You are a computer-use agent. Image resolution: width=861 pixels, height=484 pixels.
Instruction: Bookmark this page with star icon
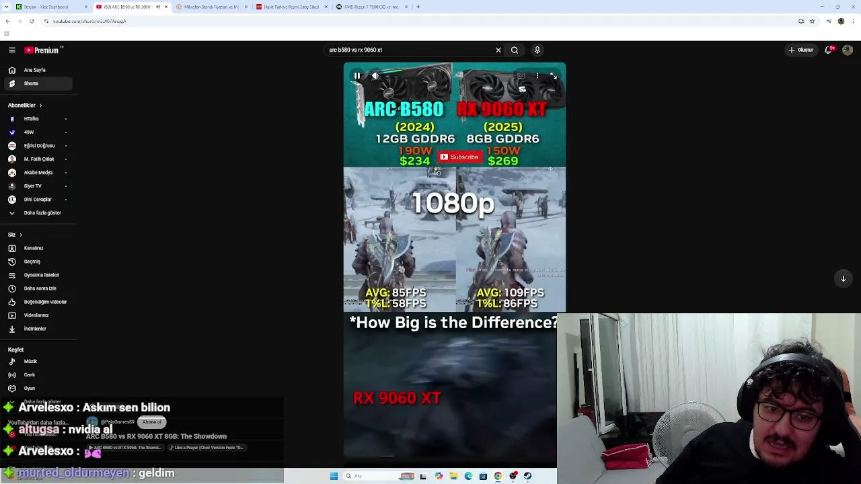[812, 21]
